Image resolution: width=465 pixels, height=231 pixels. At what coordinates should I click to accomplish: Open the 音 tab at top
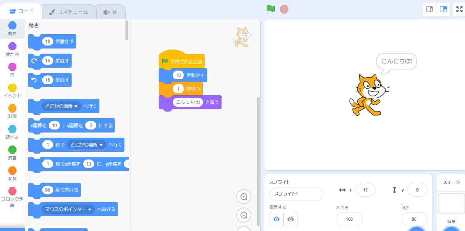tap(110, 12)
